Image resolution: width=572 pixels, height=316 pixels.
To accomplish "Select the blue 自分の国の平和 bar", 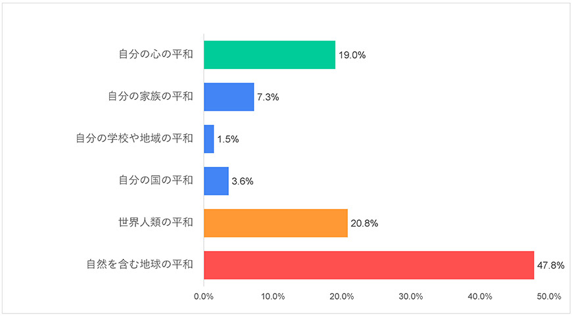I will click(x=216, y=181).
